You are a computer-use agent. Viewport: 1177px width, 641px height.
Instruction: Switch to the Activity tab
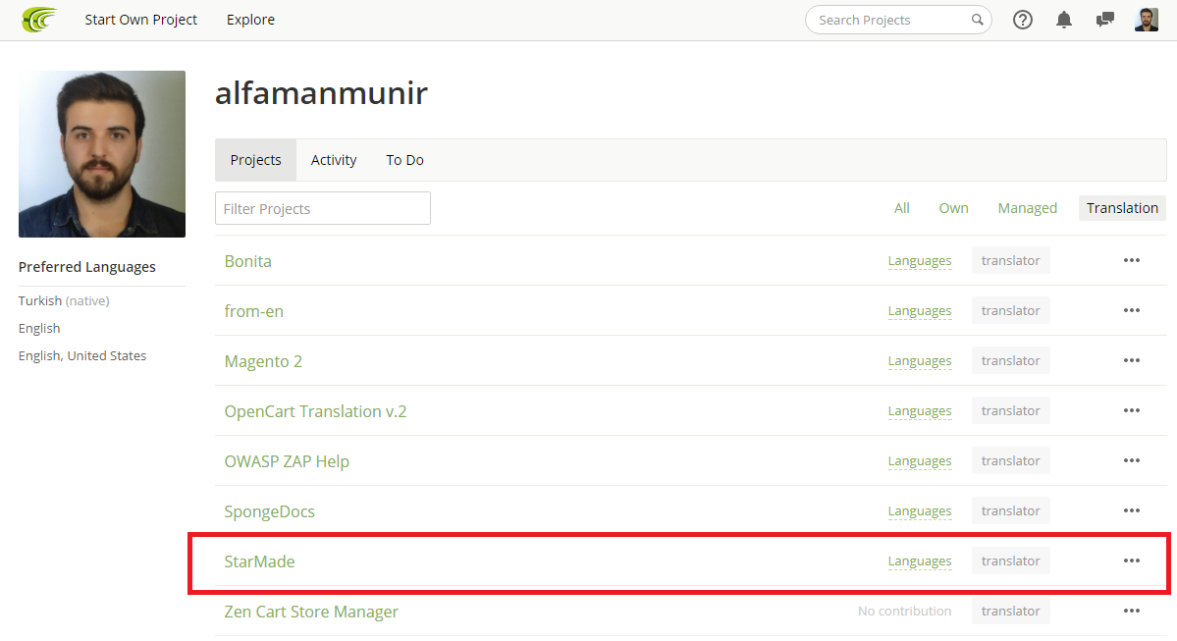334,160
